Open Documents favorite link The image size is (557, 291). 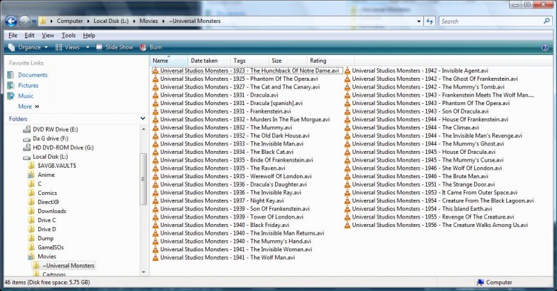pos(33,75)
